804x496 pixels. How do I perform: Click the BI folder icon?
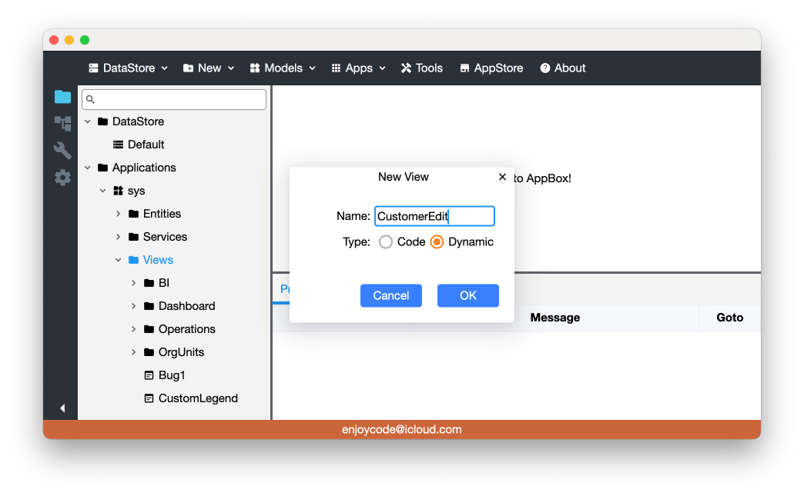pos(149,282)
